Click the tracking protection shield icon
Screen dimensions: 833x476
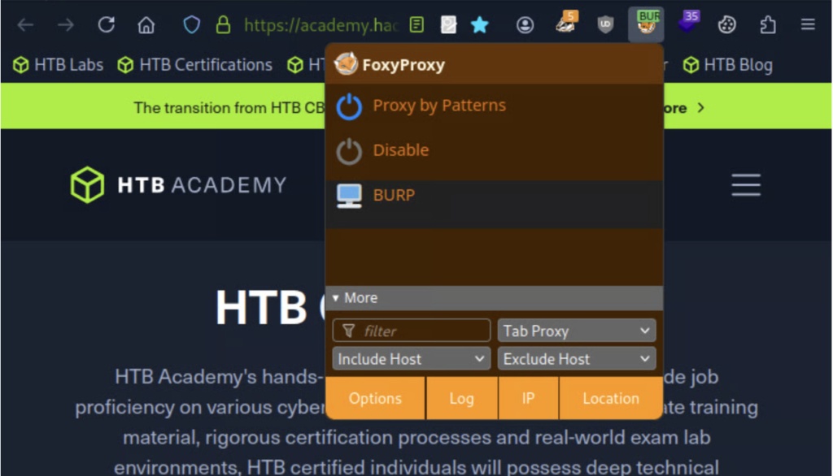tap(192, 25)
